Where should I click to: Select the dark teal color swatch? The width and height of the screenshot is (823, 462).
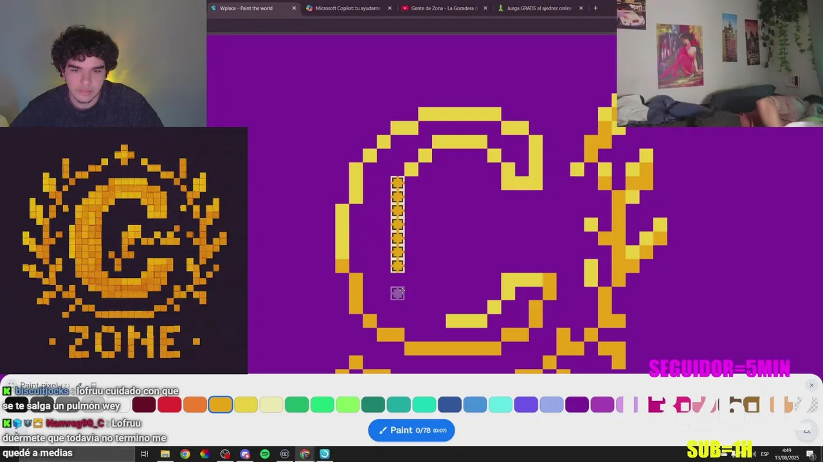click(373, 404)
